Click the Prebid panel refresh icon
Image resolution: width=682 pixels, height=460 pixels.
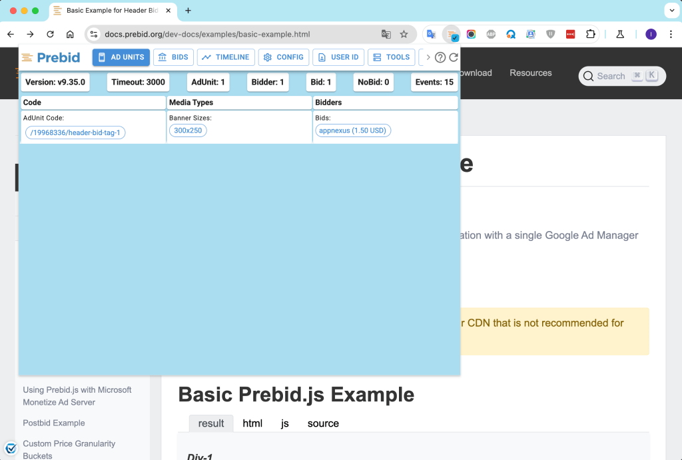[454, 57]
